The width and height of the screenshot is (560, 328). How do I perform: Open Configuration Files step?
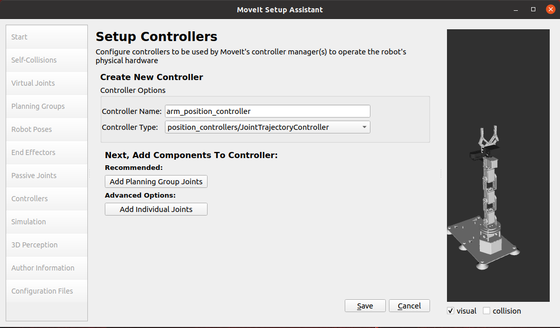click(47, 291)
